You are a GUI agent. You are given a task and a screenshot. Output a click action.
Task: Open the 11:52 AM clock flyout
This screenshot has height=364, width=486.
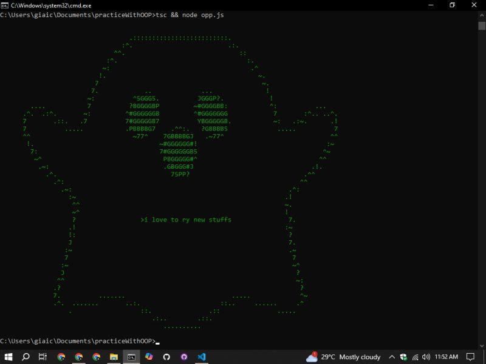point(447,357)
